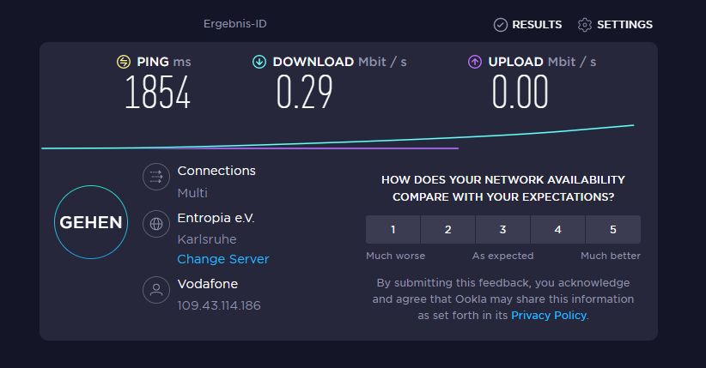This screenshot has height=368, width=706.
Task: Rate network availability as 1
Action: coord(393,230)
